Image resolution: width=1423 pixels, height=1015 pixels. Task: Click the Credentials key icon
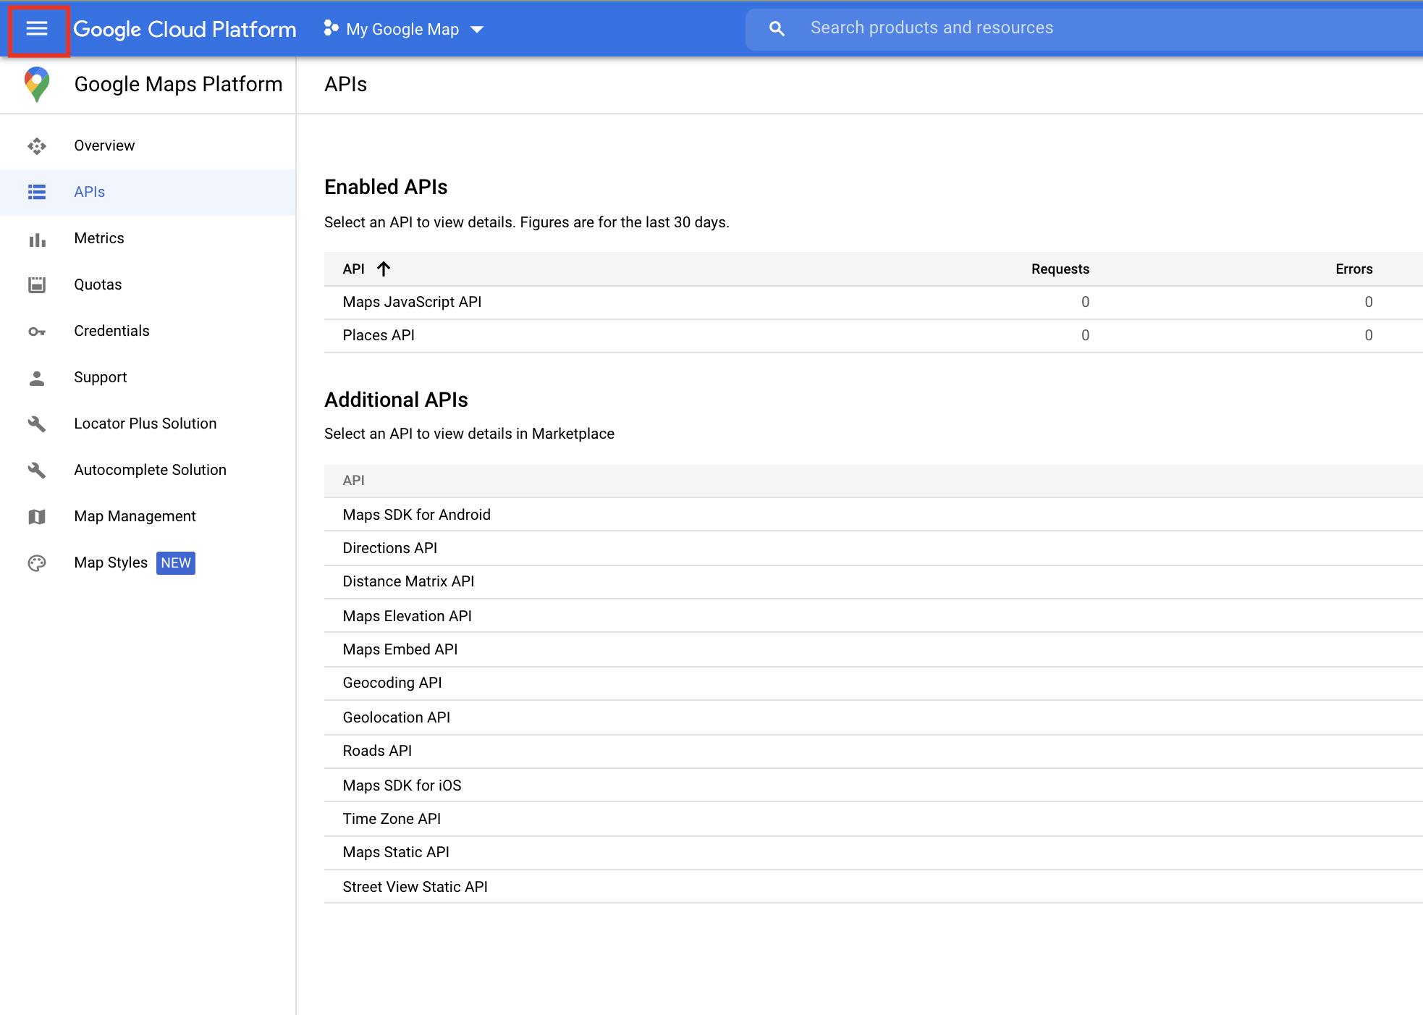pos(37,332)
